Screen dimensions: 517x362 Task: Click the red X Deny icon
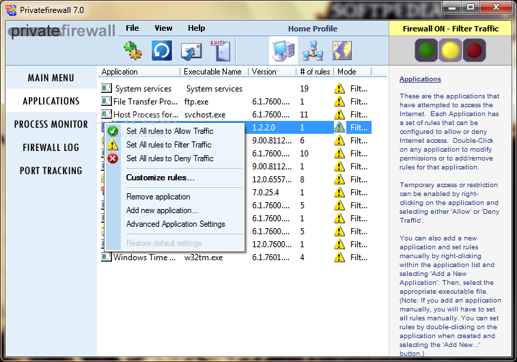coord(113,158)
